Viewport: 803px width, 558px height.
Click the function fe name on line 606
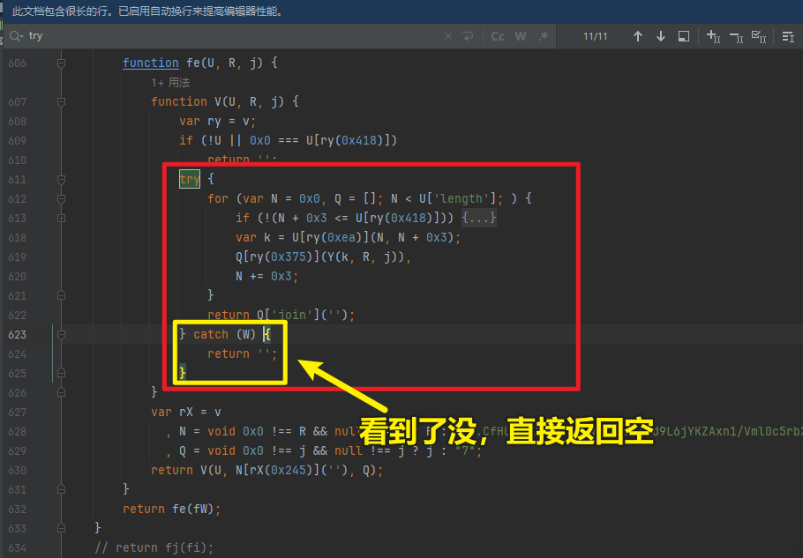[193, 63]
